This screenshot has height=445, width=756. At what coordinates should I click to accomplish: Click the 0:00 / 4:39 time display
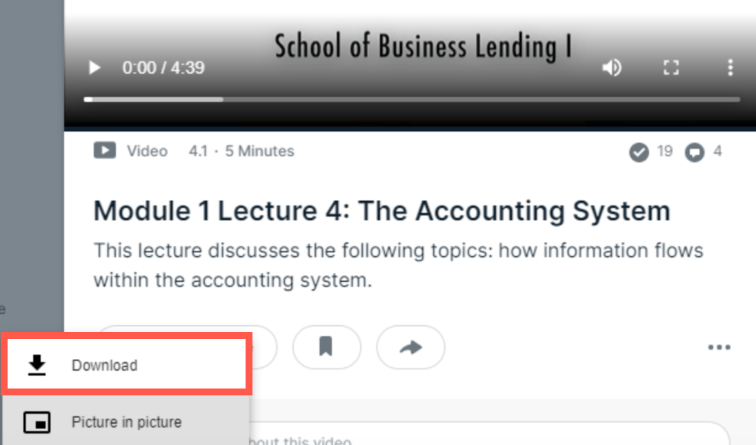click(x=163, y=68)
